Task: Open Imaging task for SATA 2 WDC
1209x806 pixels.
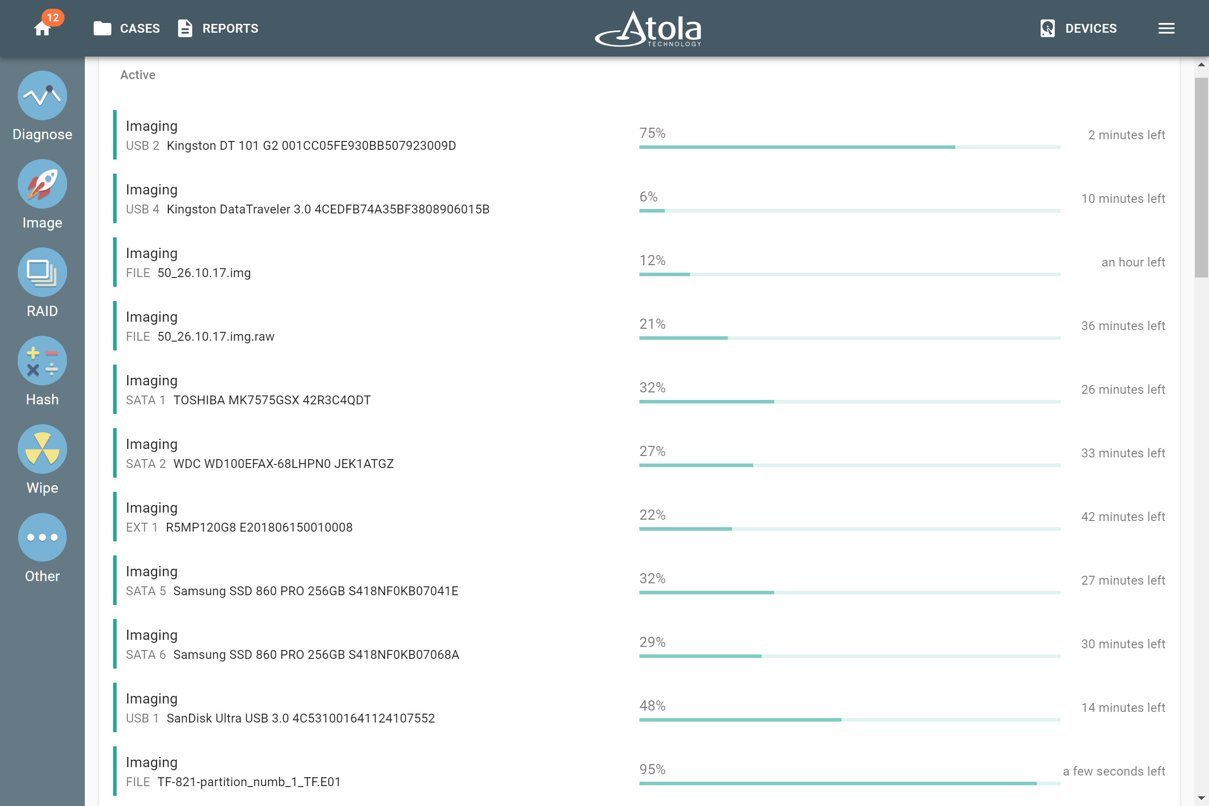Action: [639, 453]
